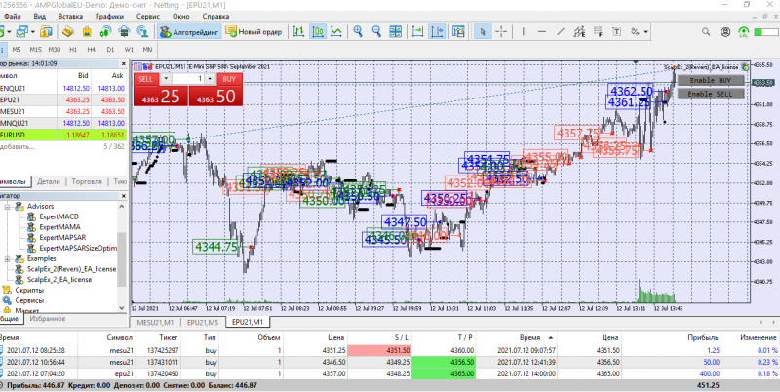Tile chart windows with the grid icon
Screen dimensions: 780x392
pyautogui.click(x=396, y=32)
